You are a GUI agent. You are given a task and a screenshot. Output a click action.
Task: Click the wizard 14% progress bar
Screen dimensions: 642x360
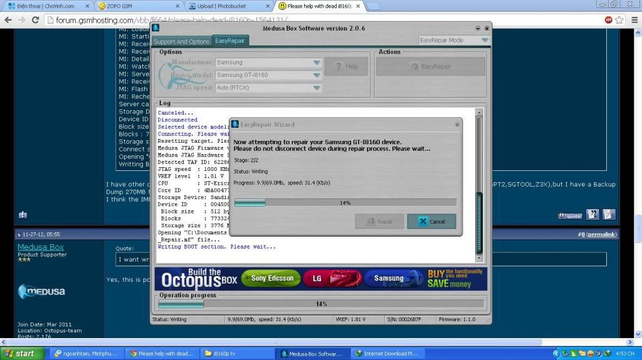pos(345,202)
